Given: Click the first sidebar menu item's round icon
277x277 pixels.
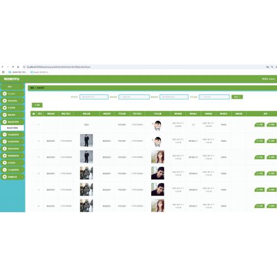Looking at the screenshot, I should click(x=4, y=94).
